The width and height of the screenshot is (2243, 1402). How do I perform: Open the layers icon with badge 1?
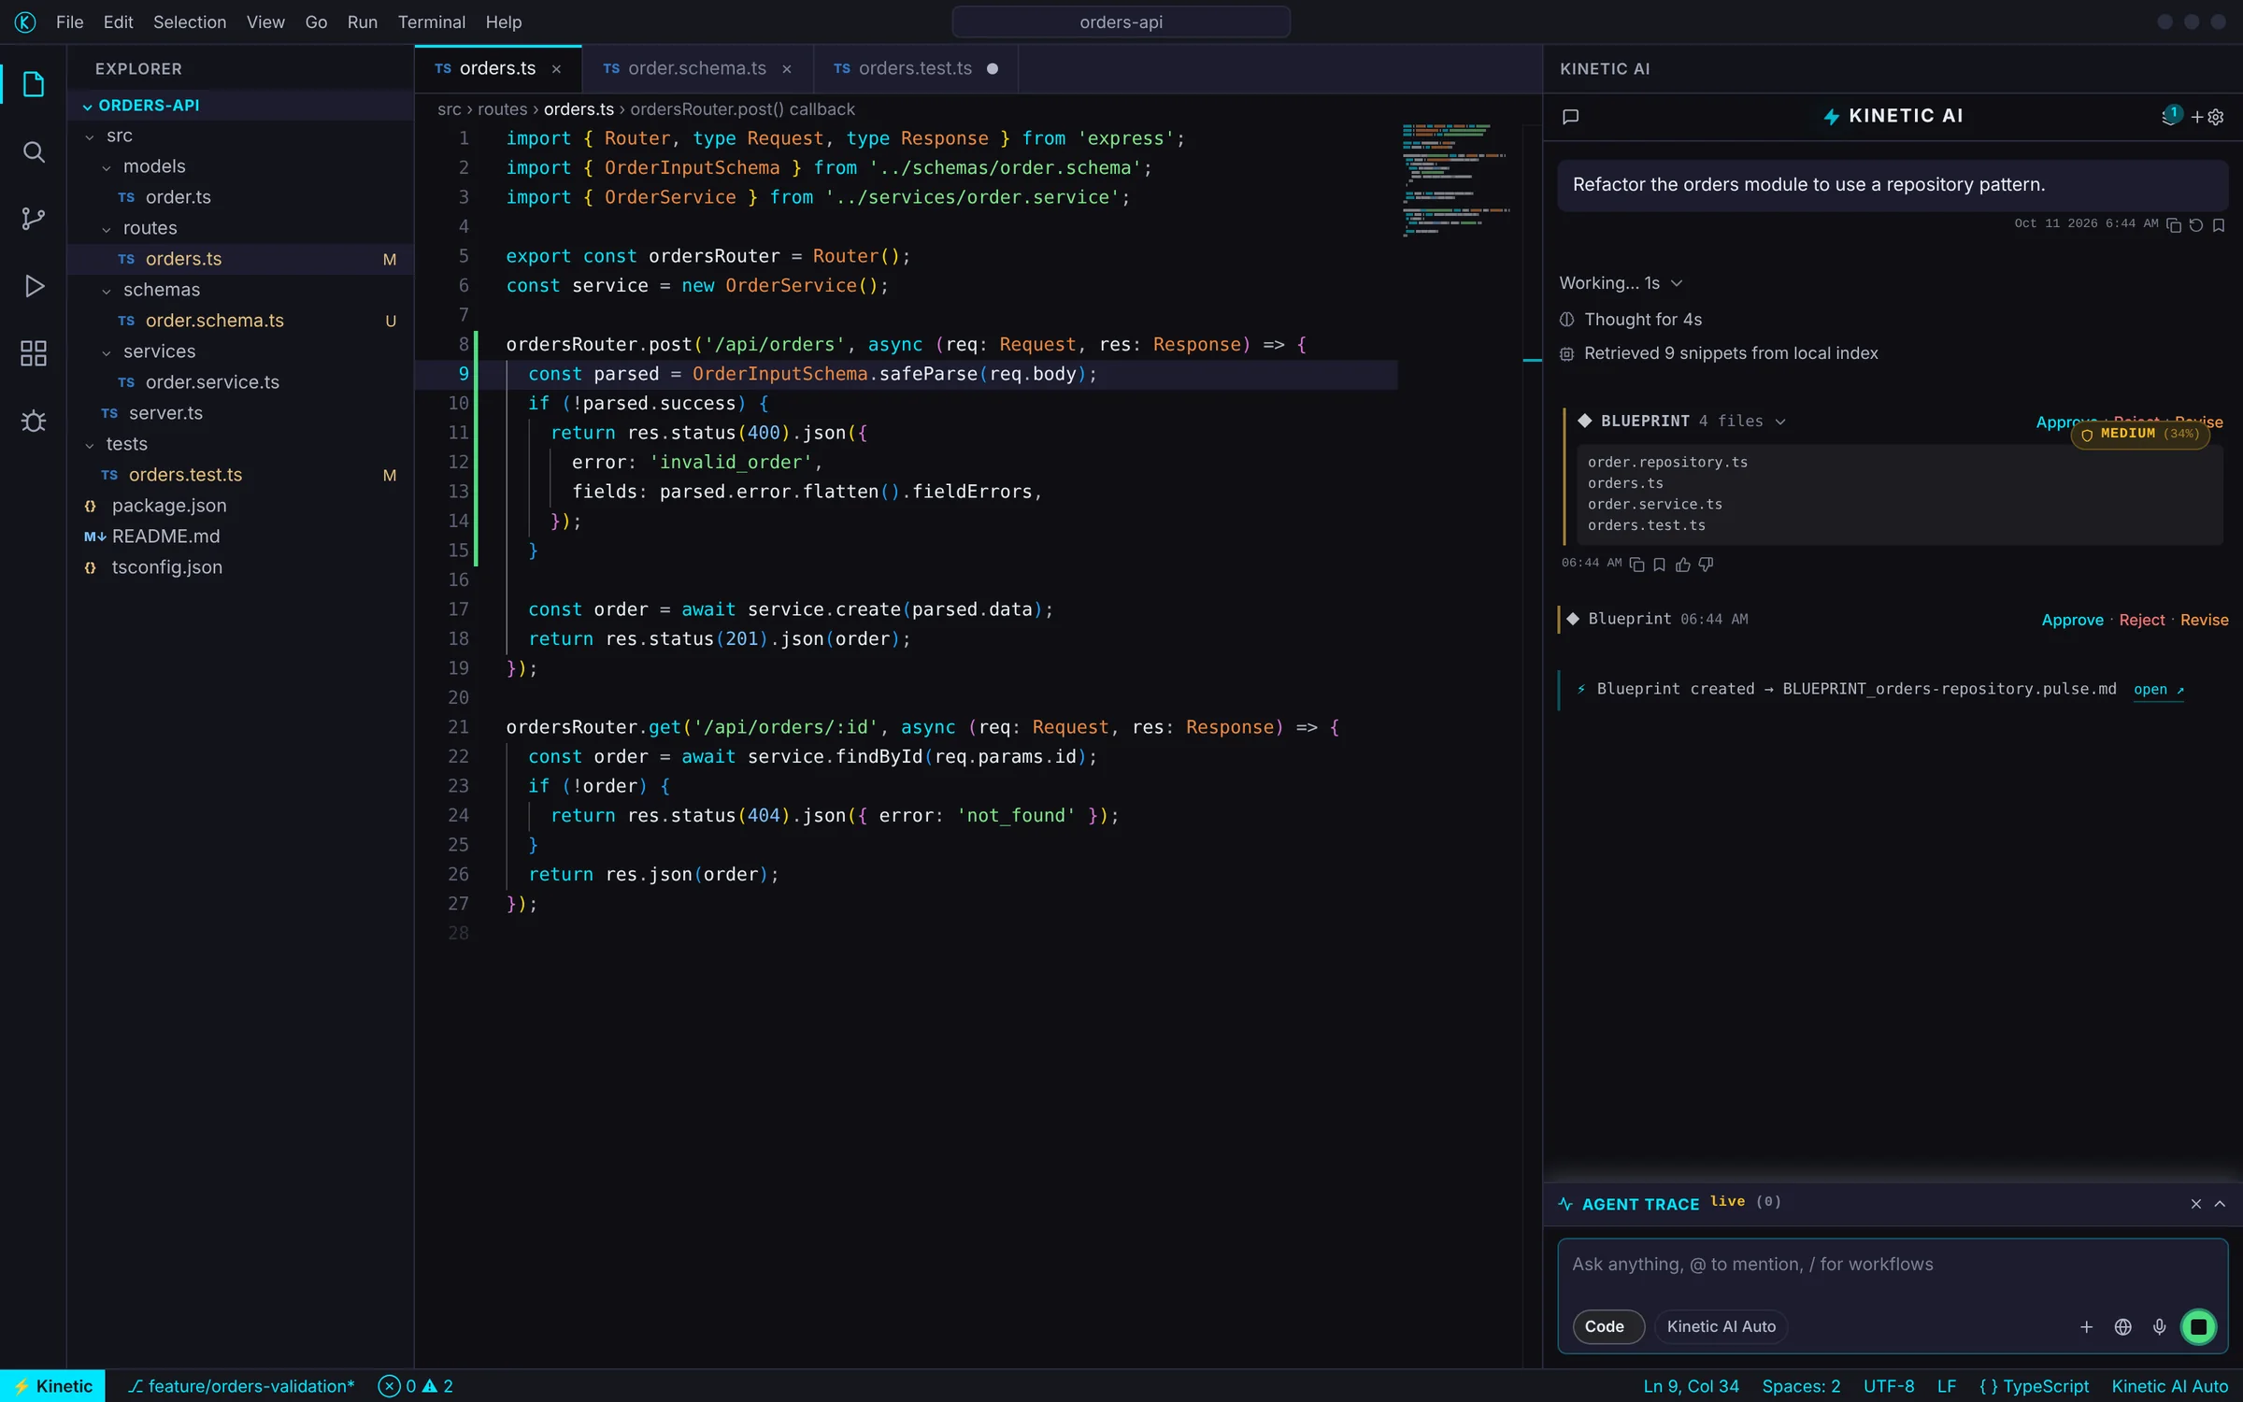[x=2170, y=116]
